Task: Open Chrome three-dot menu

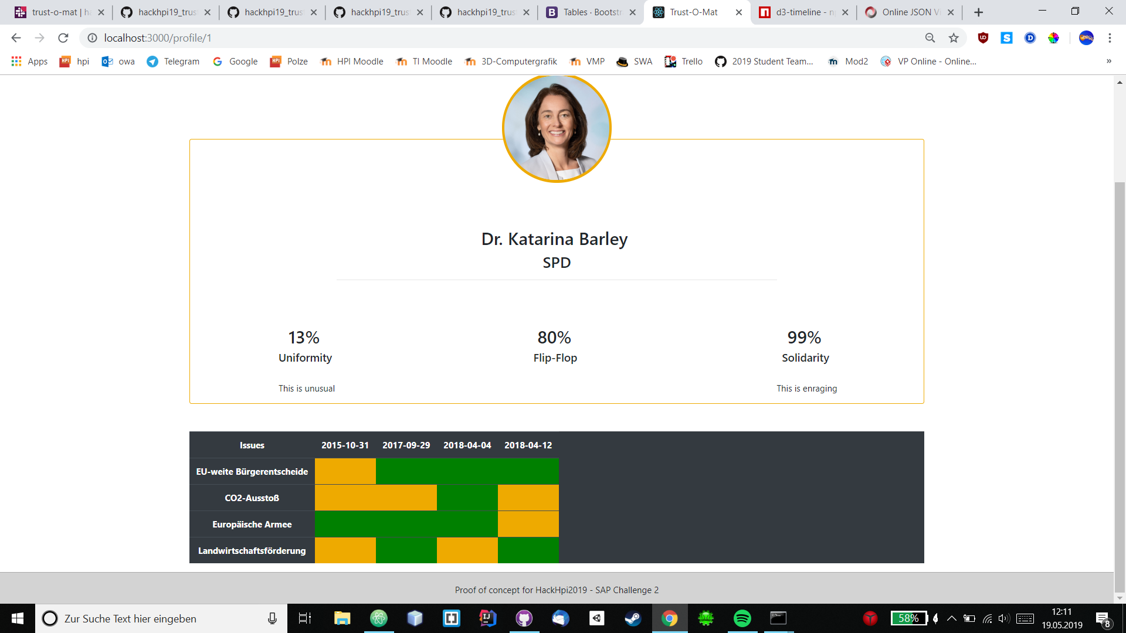Action: (x=1110, y=38)
